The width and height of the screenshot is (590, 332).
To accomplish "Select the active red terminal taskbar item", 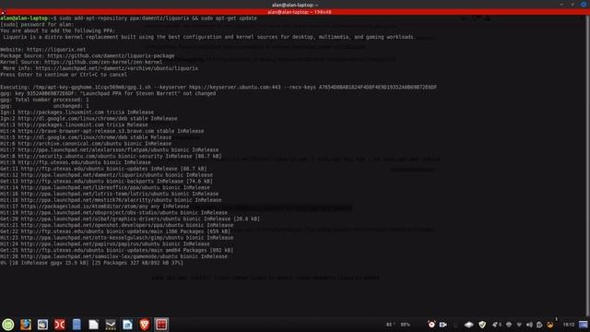I will tap(161, 325).
